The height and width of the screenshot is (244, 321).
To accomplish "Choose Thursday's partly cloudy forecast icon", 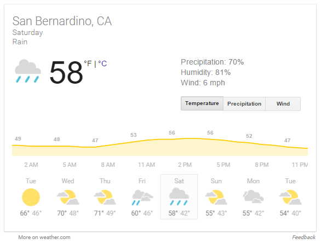I will pyautogui.click(x=105, y=197).
